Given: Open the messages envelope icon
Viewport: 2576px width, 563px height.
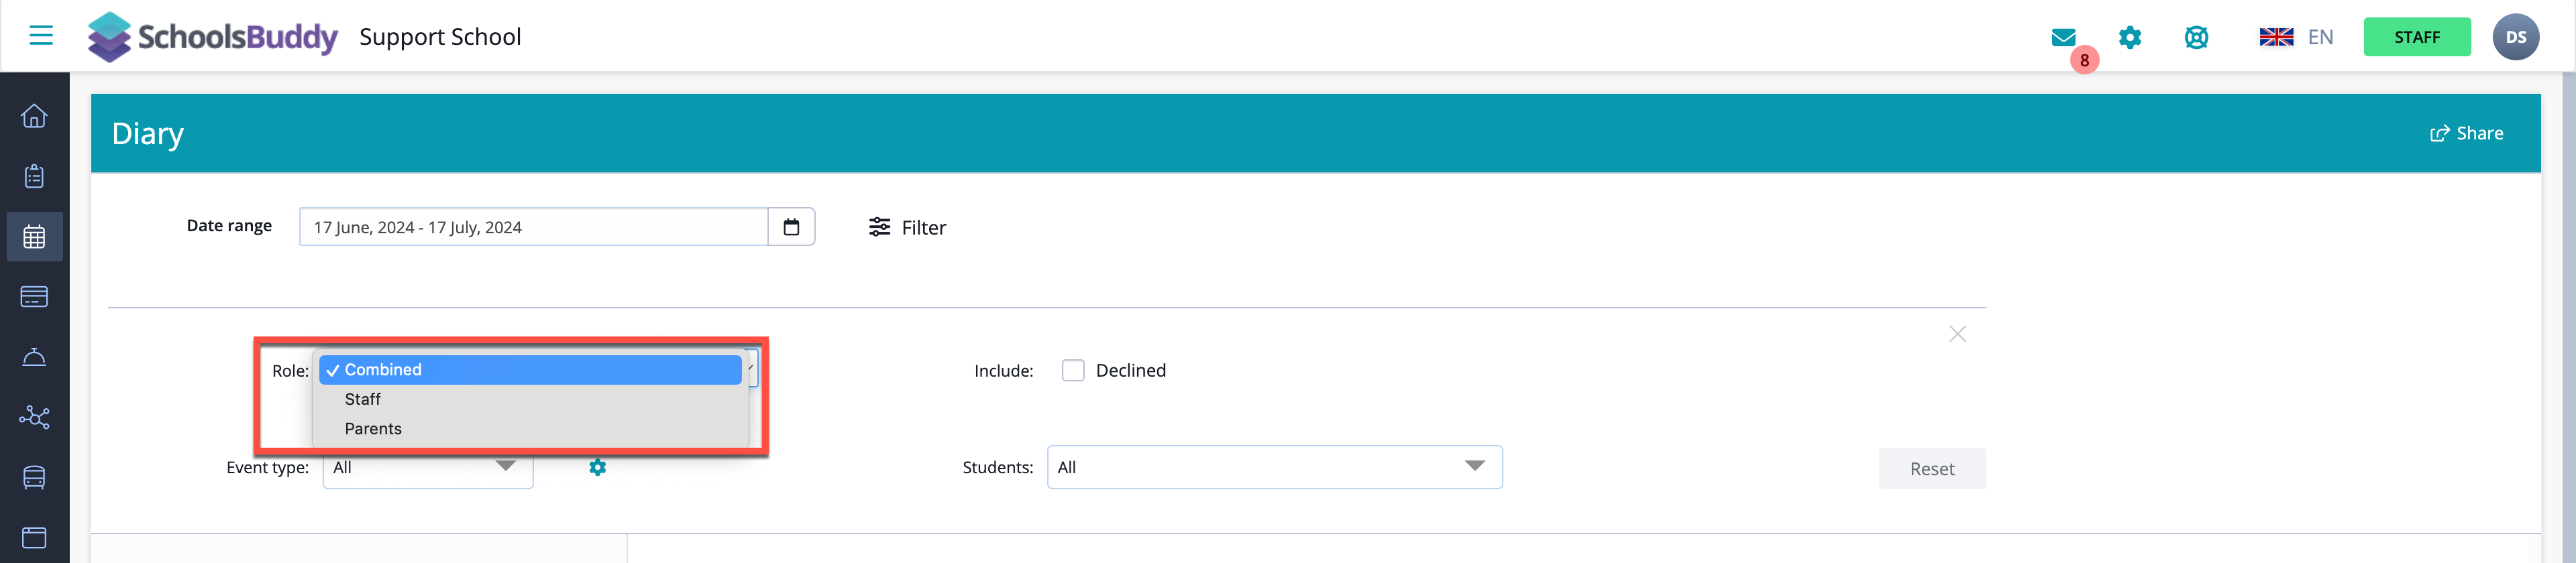Looking at the screenshot, I should point(2063,38).
